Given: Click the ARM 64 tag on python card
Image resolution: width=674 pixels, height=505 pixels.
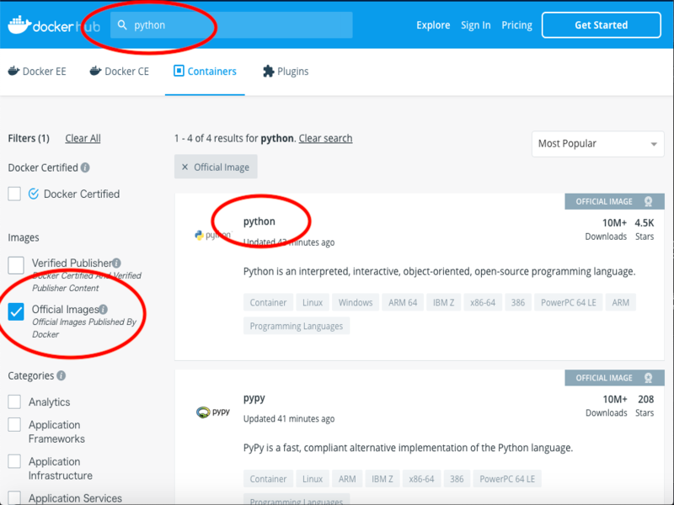Looking at the screenshot, I should 403,302.
